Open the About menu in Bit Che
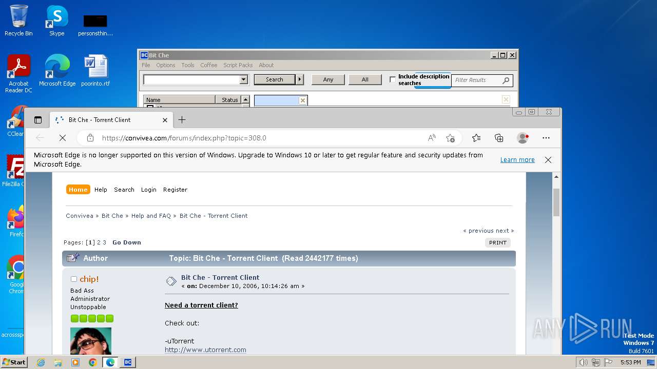This screenshot has height=369, width=657. [x=266, y=65]
